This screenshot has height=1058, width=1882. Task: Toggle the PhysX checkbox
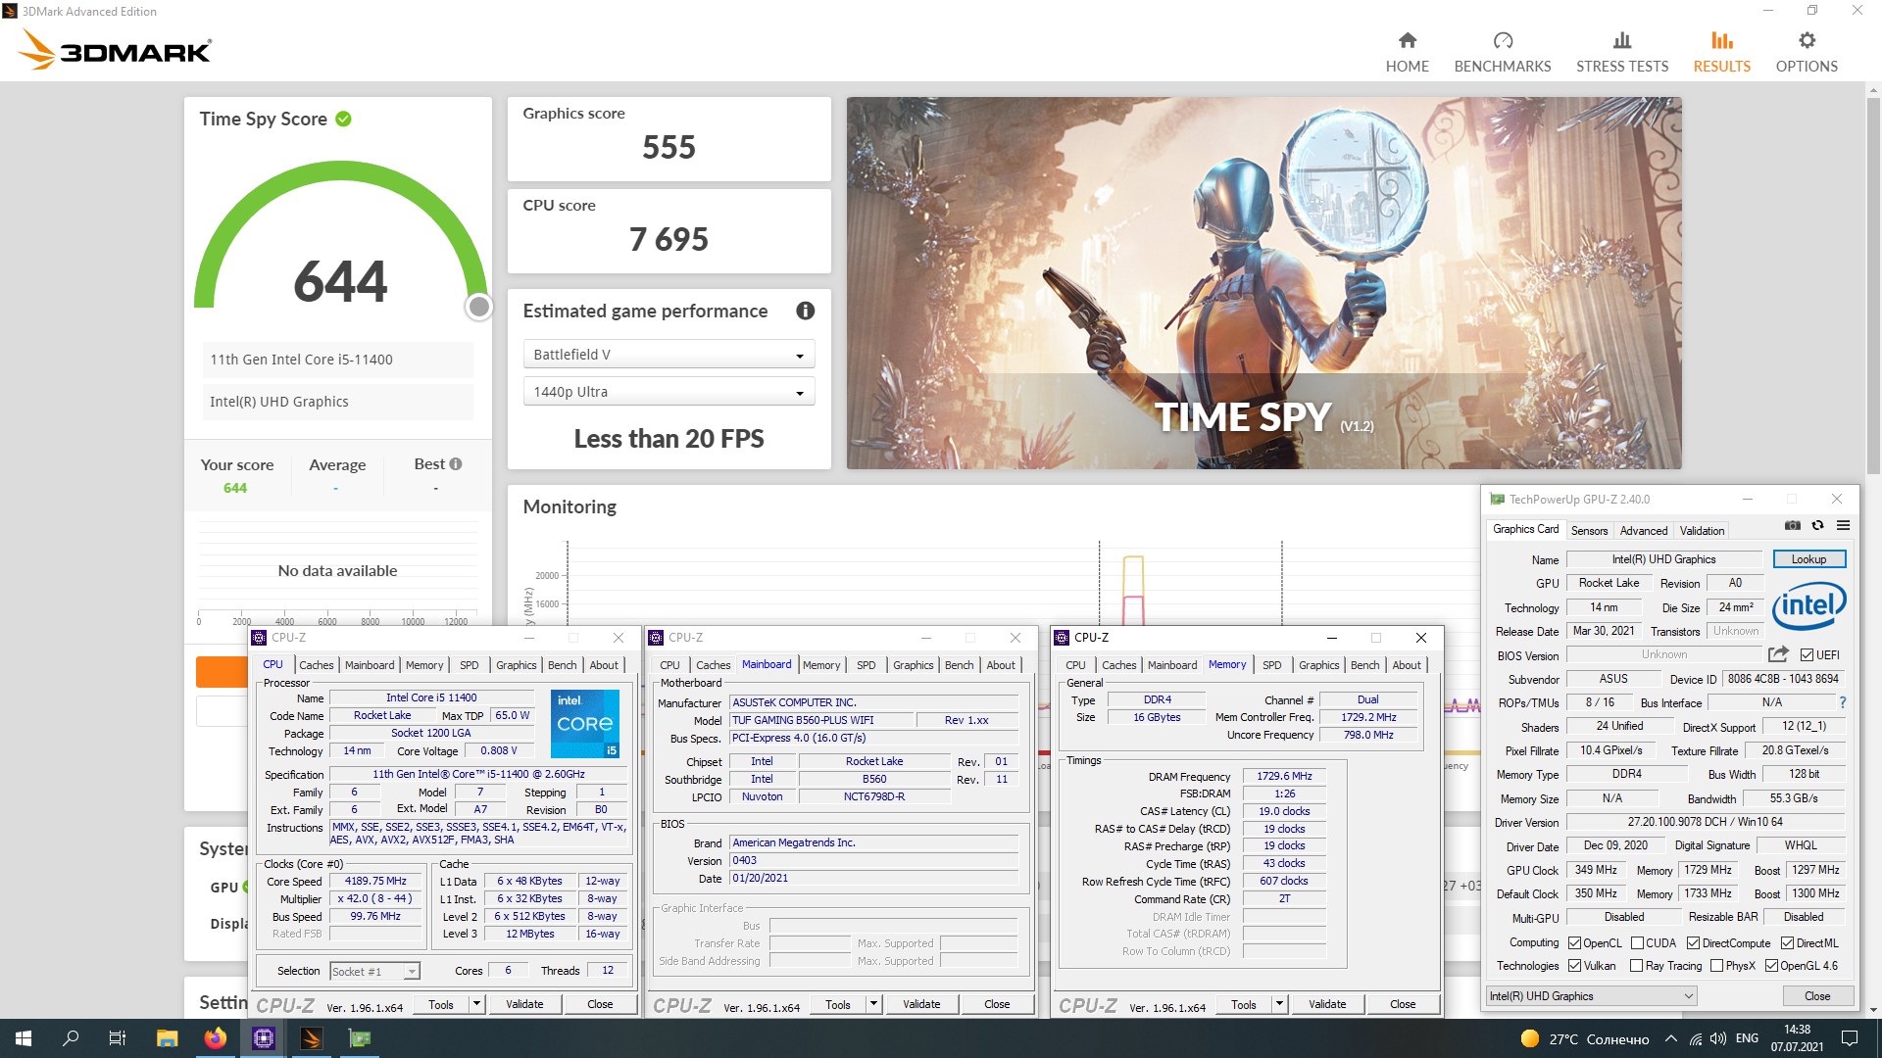pyautogui.click(x=1716, y=966)
